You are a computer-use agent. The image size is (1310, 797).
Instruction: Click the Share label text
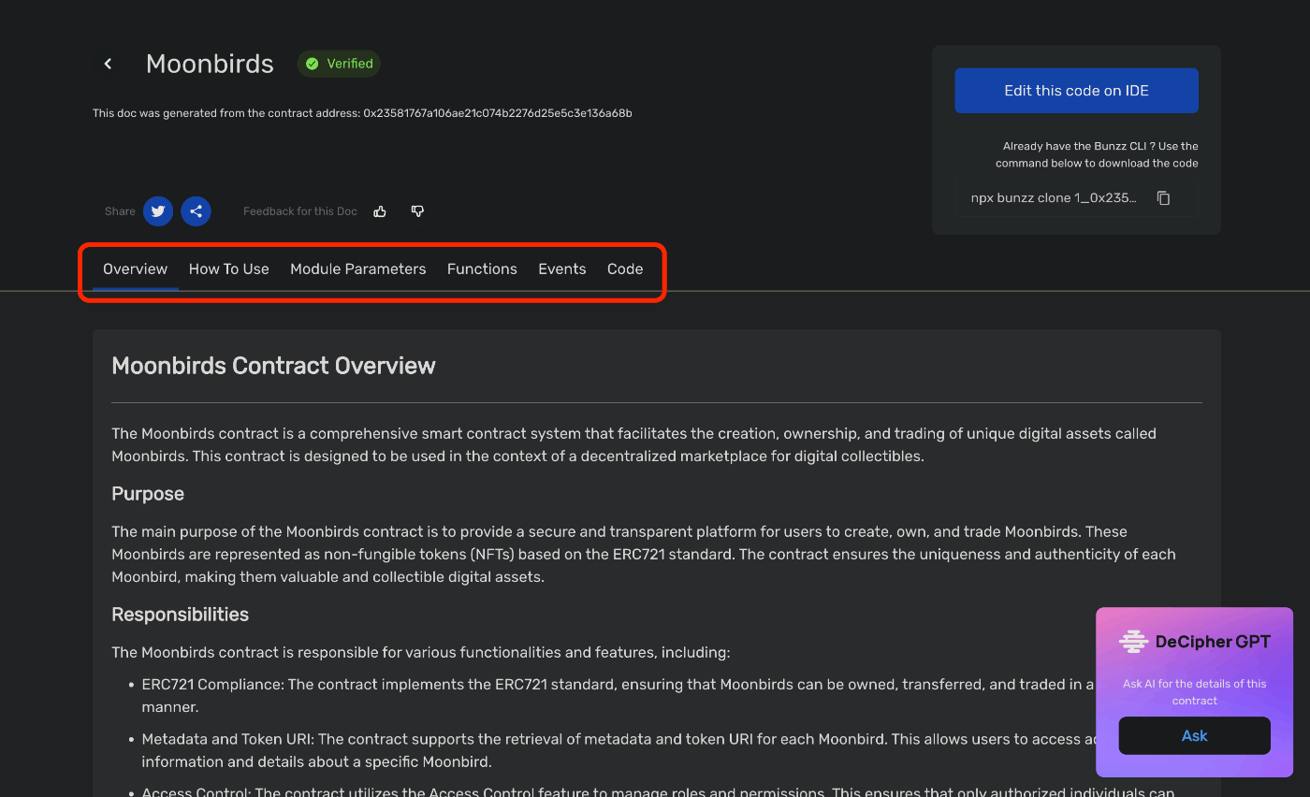[x=120, y=211]
